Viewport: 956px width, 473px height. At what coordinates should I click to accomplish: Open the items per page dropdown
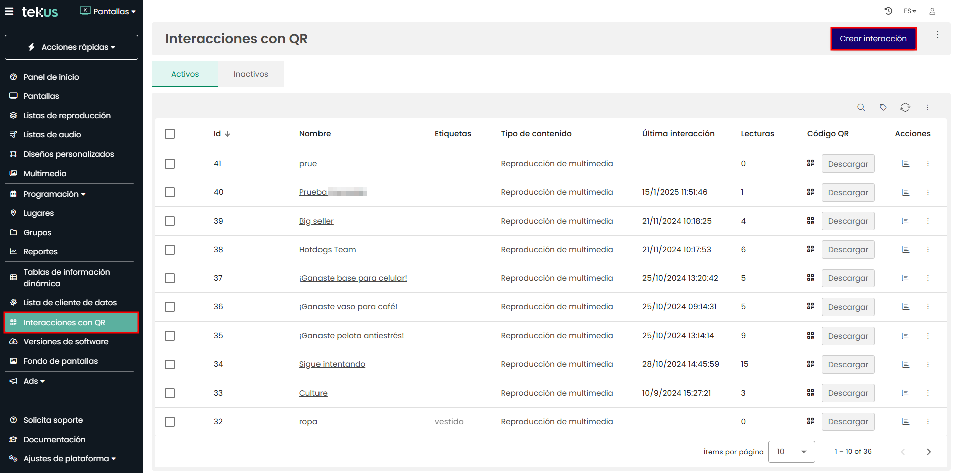point(791,452)
